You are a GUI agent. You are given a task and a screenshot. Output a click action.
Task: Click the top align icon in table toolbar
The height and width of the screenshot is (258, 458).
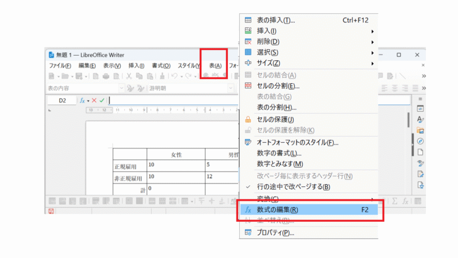coord(202,201)
